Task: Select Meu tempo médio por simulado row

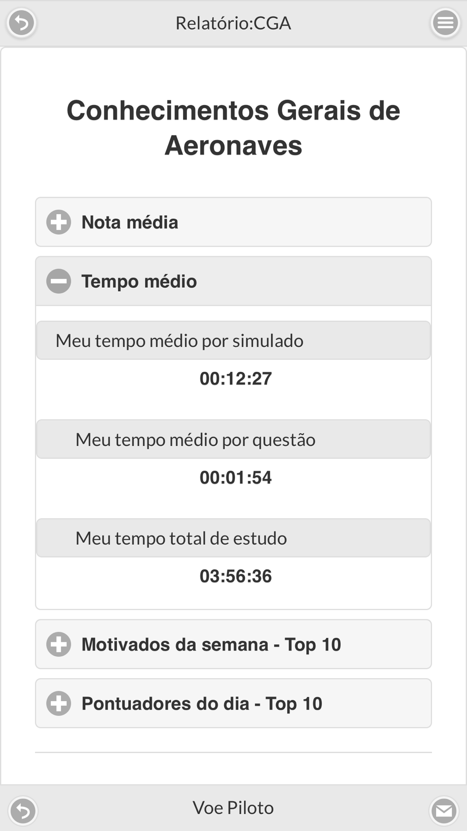Action: point(233,340)
